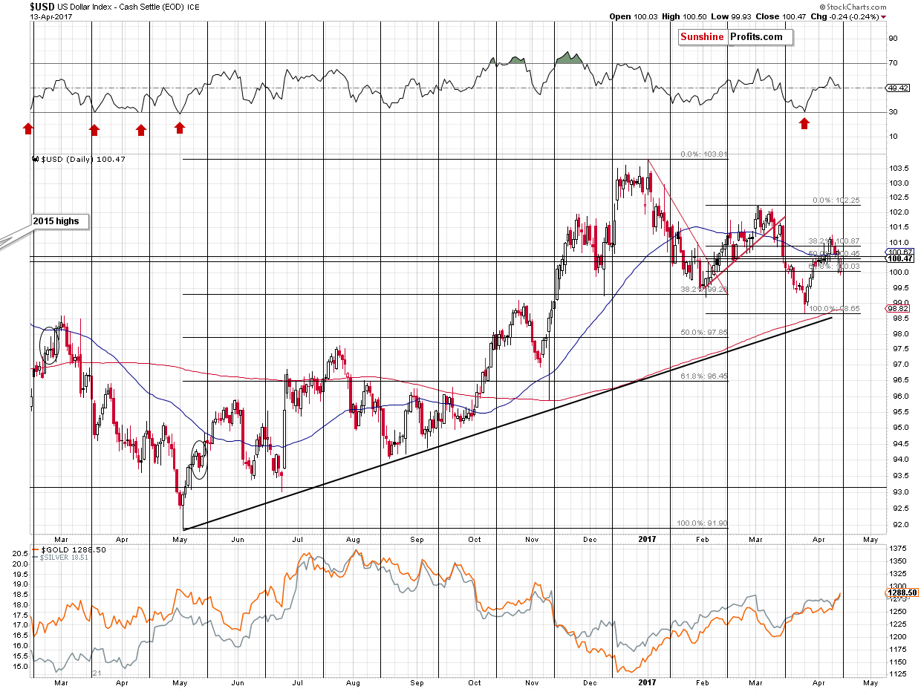The height and width of the screenshot is (689, 921).
Task: Click the '100.0%: 98.65' Fibonacci label
Action: tap(835, 308)
